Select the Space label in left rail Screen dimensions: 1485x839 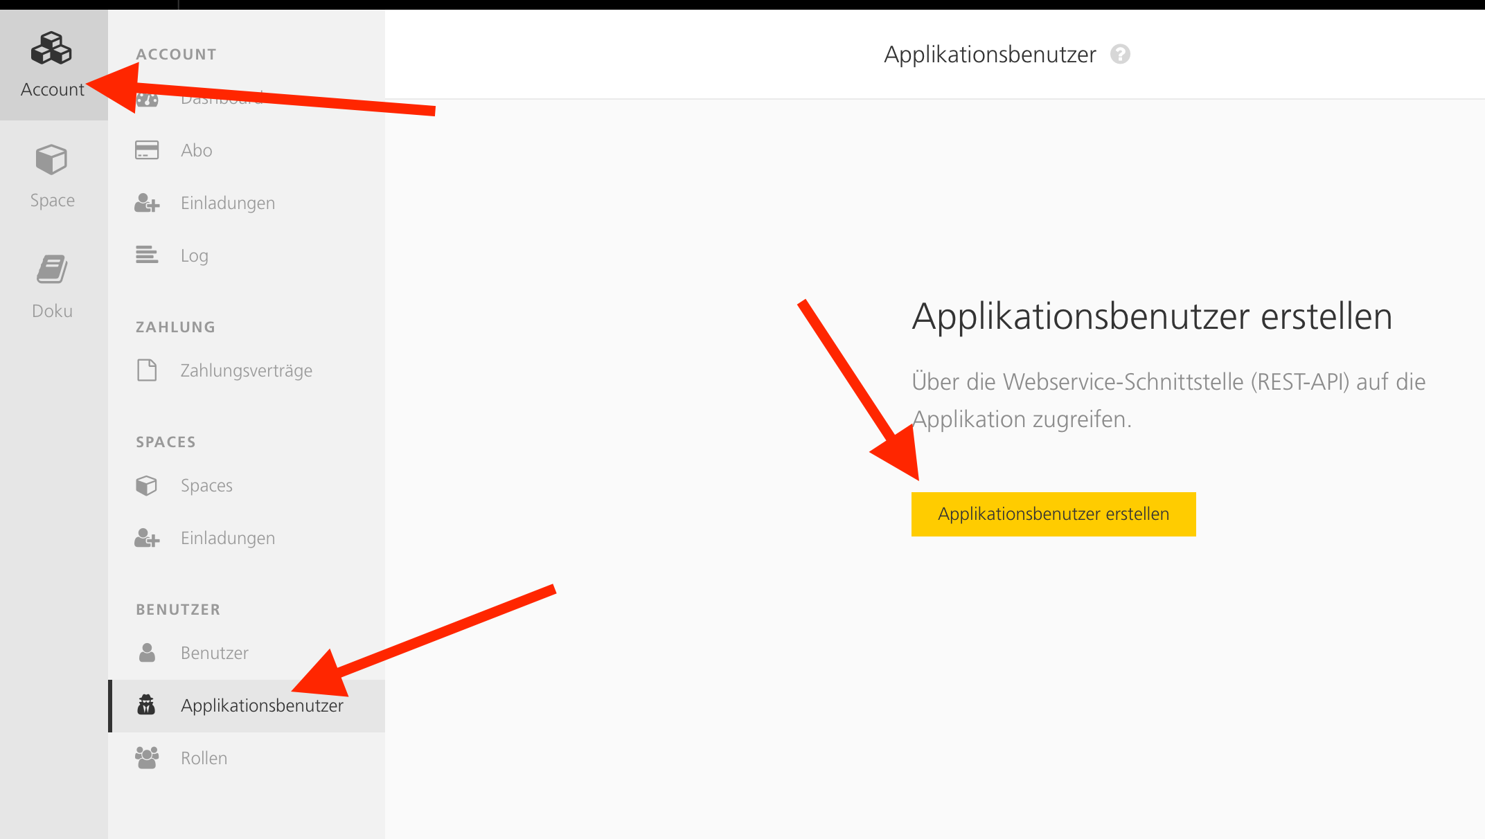click(x=53, y=200)
